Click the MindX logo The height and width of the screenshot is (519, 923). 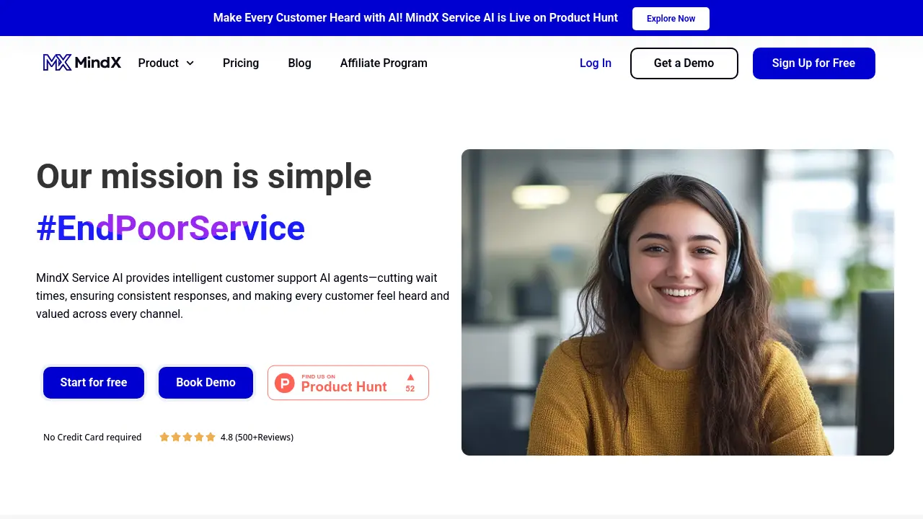81,63
